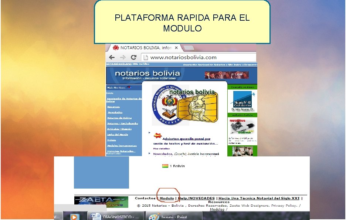Open Notarios - Cochabamba sidebar link
This screenshot has height=220, width=346.
tap(122, 123)
